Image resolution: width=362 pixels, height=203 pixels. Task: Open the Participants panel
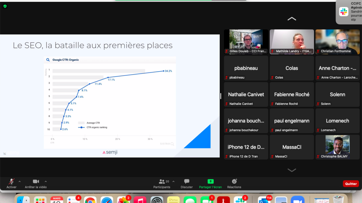pos(162,183)
